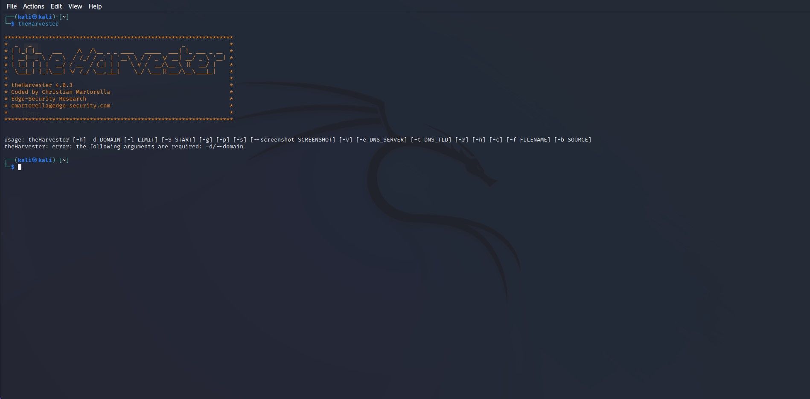810x399 pixels.
Task: Click the typed 'theHarvester' command after the prompt
Action: pos(38,24)
